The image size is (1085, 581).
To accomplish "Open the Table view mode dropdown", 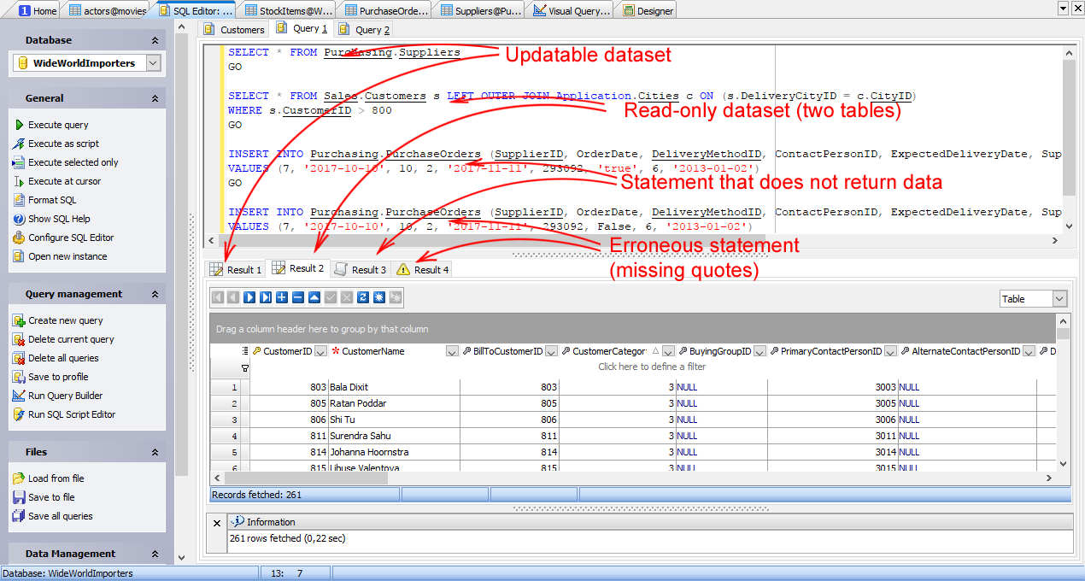I will click(x=1059, y=299).
